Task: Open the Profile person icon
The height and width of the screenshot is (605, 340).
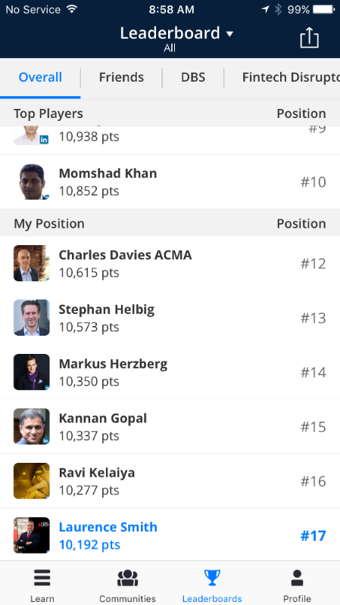Action: pos(297,578)
